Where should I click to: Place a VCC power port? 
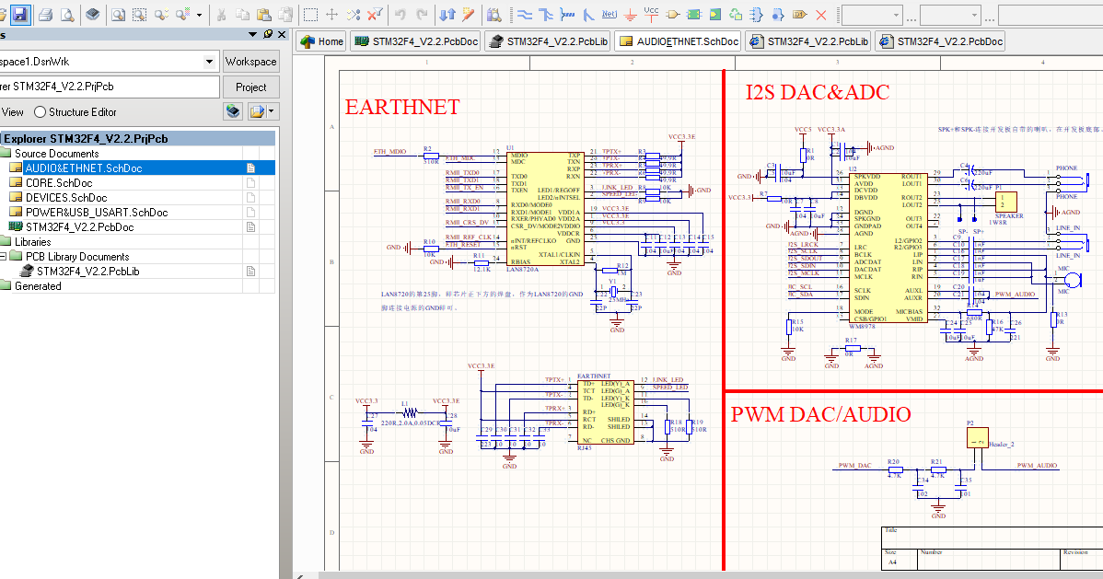[x=651, y=14]
